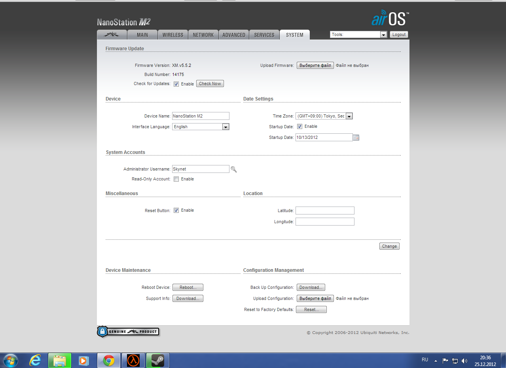The width and height of the screenshot is (506, 368).
Task: Open Windows Media Player from taskbar
Action: coord(84,360)
